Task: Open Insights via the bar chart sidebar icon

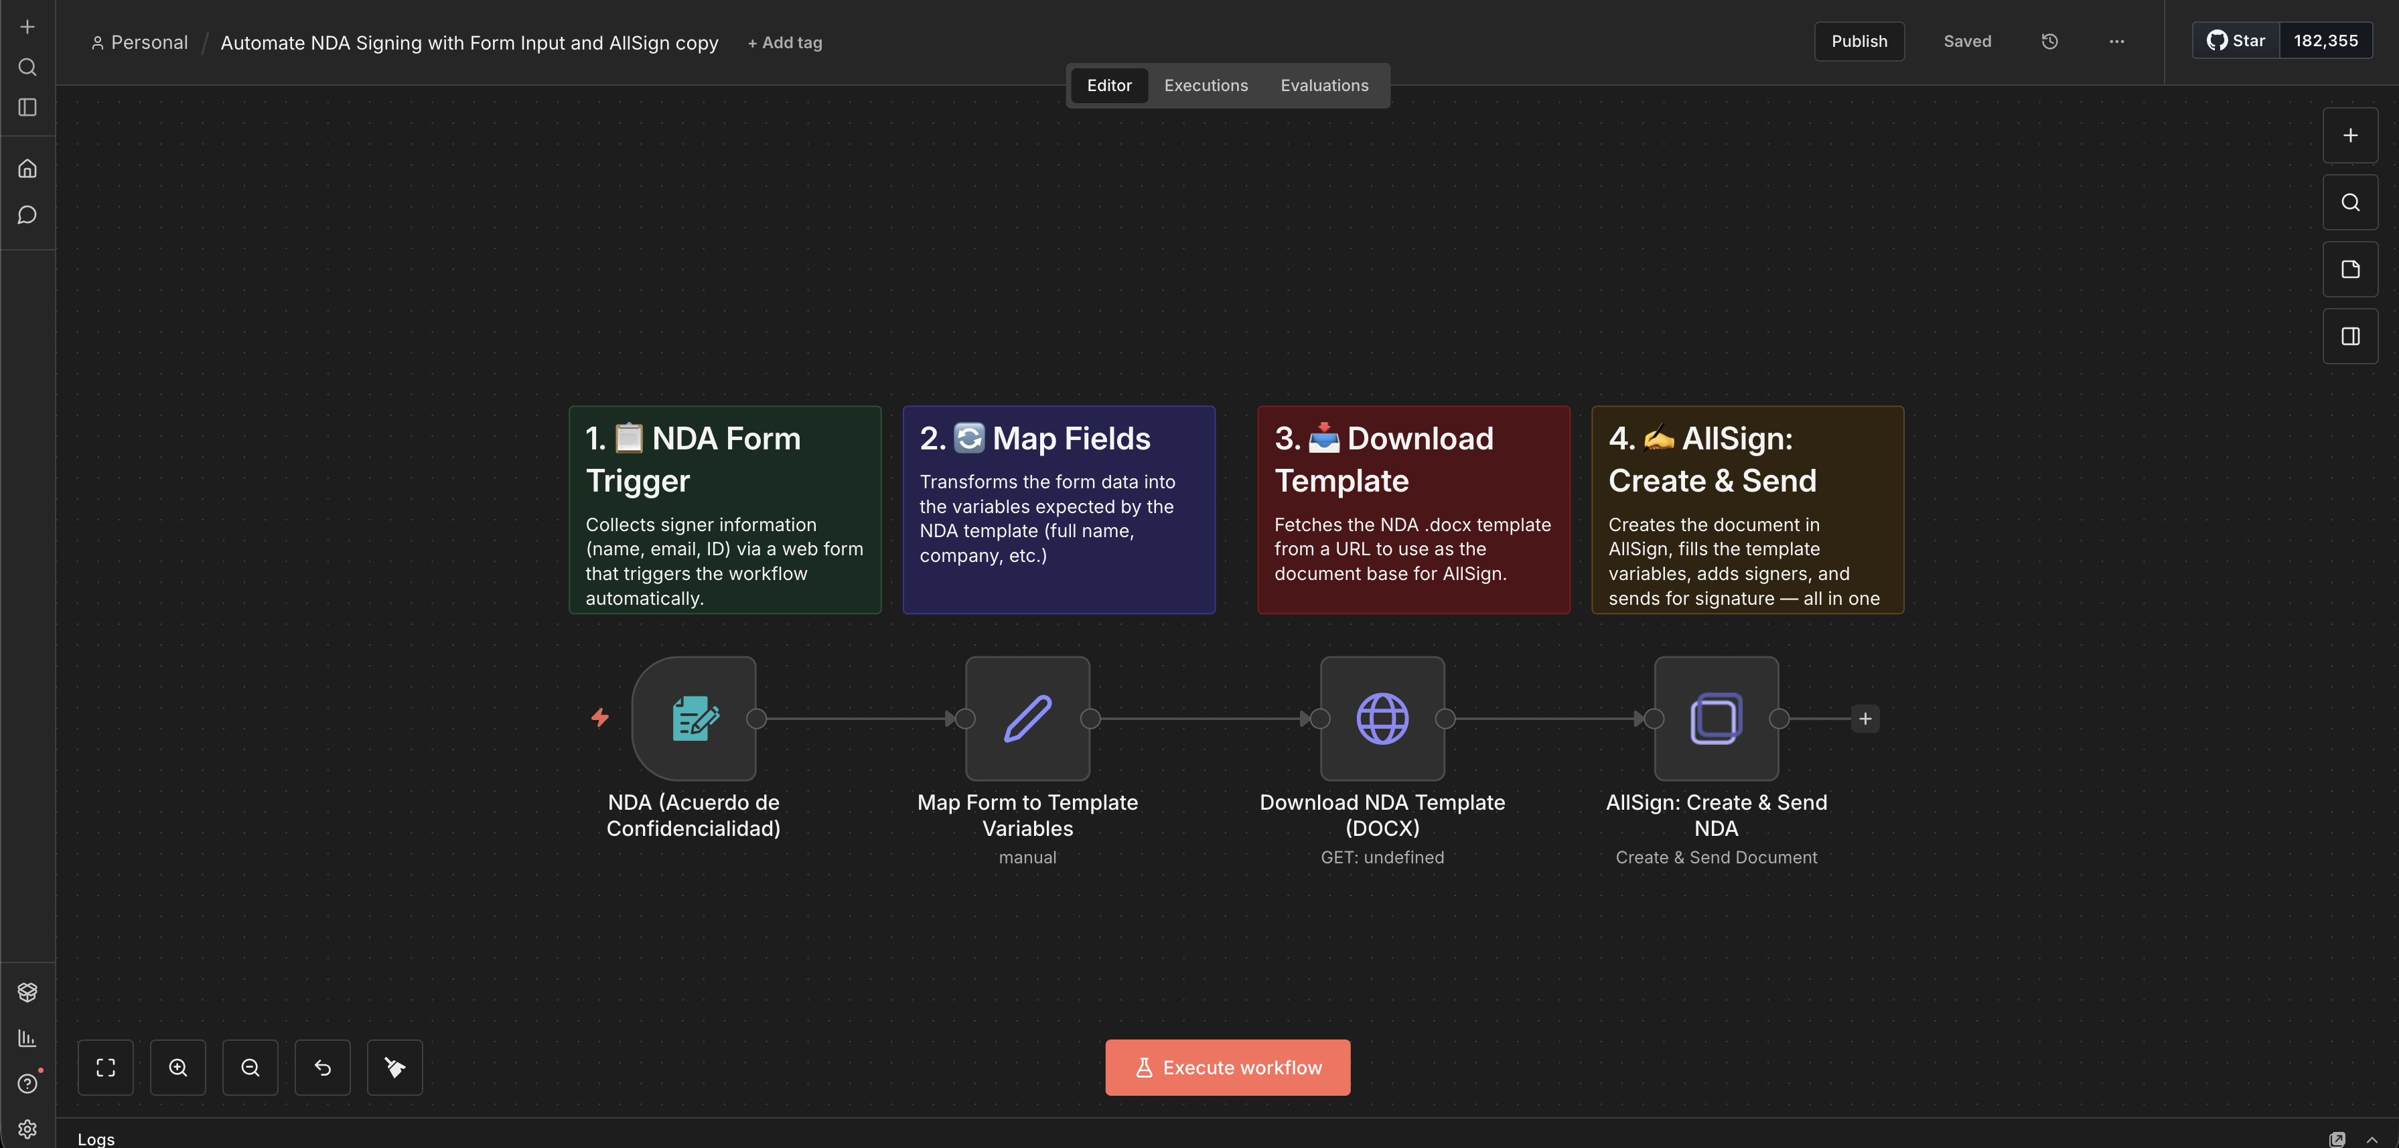Action: pos(27,1038)
